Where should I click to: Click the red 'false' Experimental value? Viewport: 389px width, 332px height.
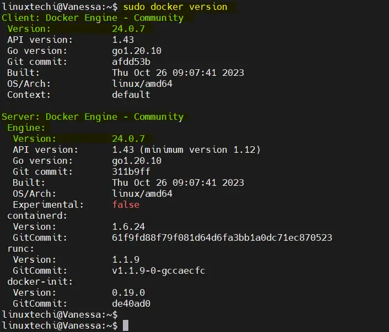coord(126,204)
